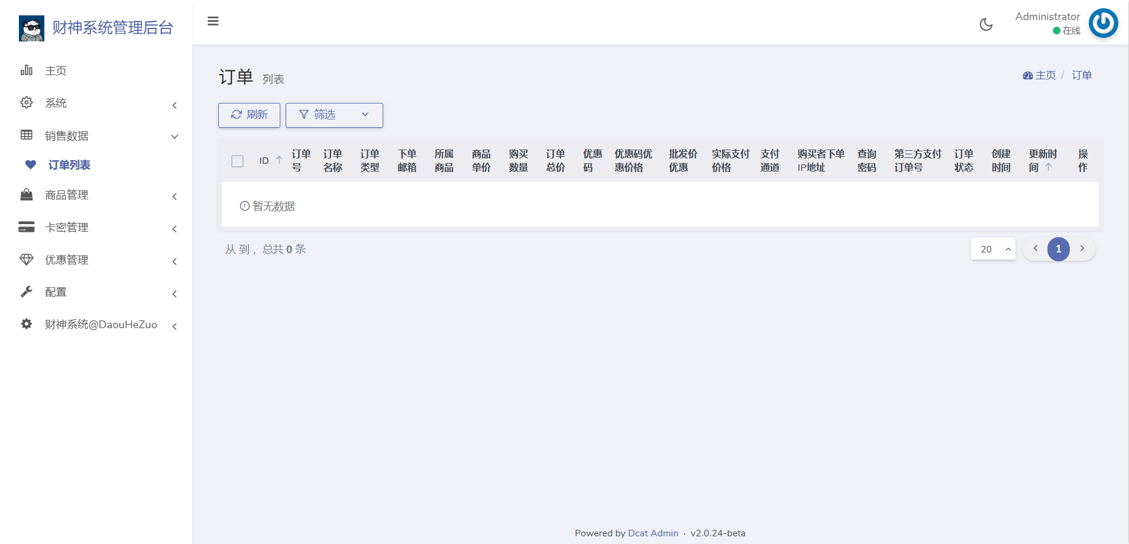Click the diamond icon for 优惠管理
Screen dimensions: 1129x544
27,260
